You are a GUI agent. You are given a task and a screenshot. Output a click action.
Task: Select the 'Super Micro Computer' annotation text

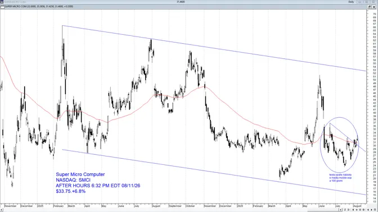click(80, 174)
